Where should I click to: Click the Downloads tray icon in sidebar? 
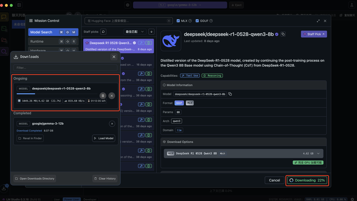click(x=4, y=188)
